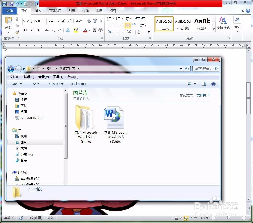Click the Shrink Font icon
This screenshot has height=223, width=253.
coord(69,21)
